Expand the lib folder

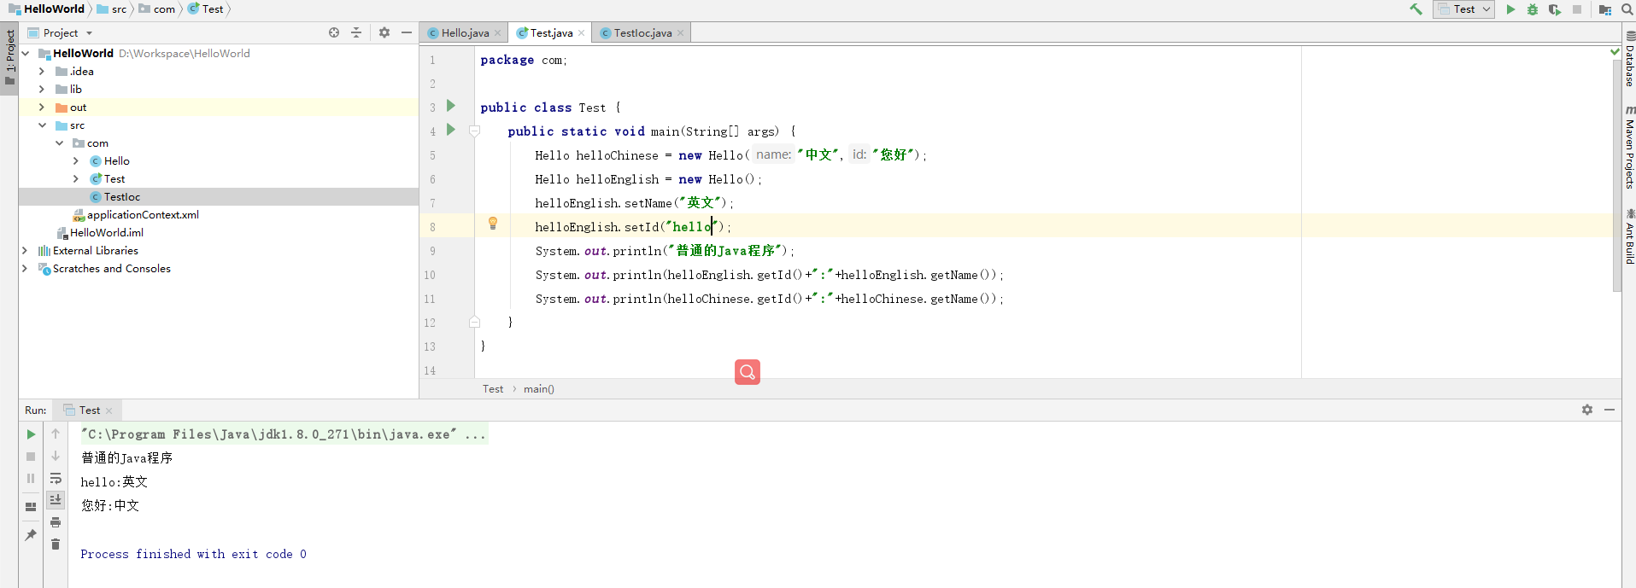pos(42,89)
